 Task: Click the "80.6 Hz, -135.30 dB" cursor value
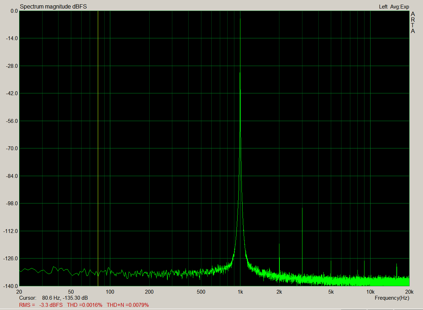(x=65, y=298)
